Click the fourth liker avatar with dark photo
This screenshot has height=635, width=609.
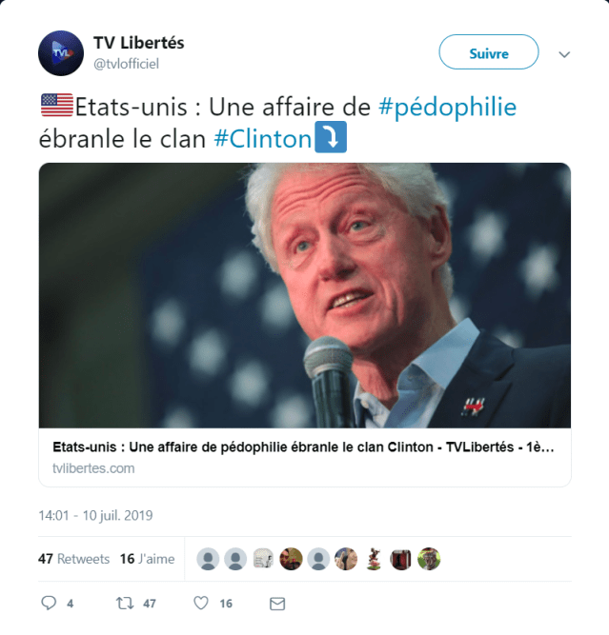(x=291, y=559)
